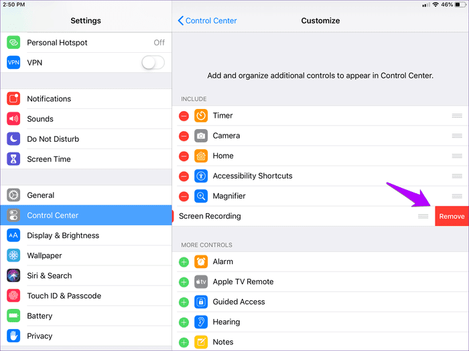Click red minus next to Timer
This screenshot has height=351, width=469.
coord(184,116)
